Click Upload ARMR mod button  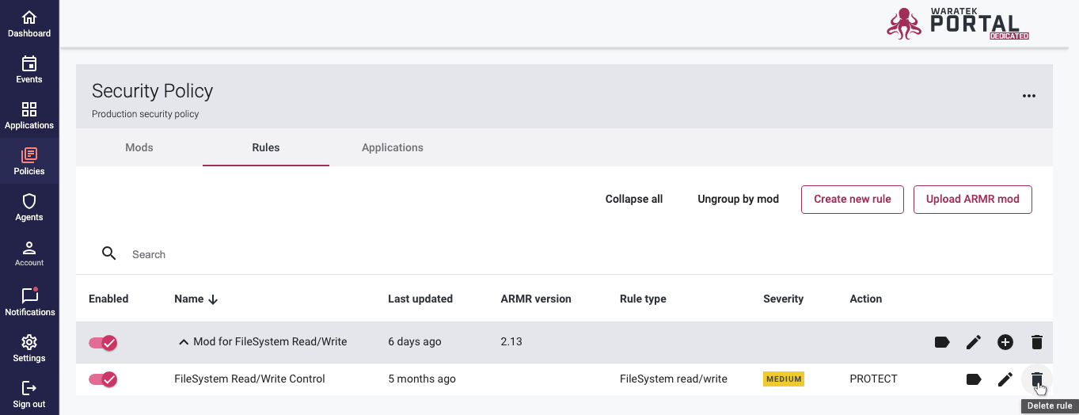[973, 199]
